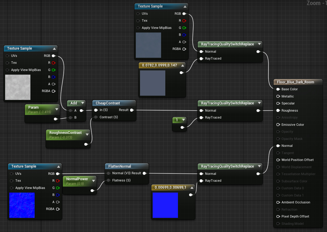Image resolution: width=327 pixels, height=232 pixels.
Task: Click green G pin of blue normal Texture Sample
Action: click(58, 188)
